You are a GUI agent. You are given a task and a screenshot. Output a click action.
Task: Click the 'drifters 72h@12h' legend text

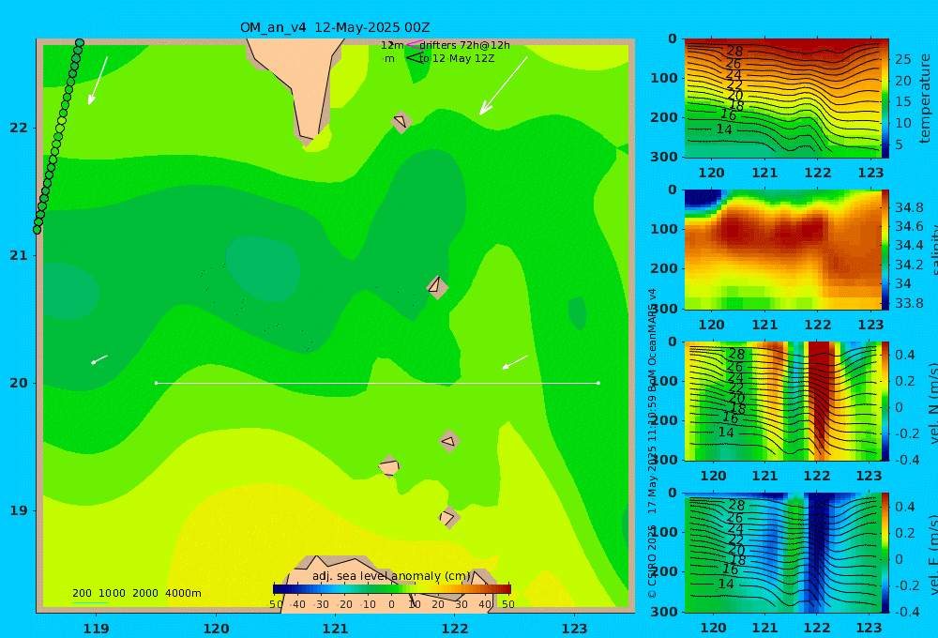465,45
